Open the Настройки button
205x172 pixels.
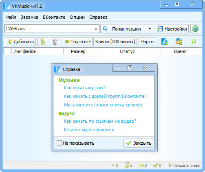[x=172, y=29]
